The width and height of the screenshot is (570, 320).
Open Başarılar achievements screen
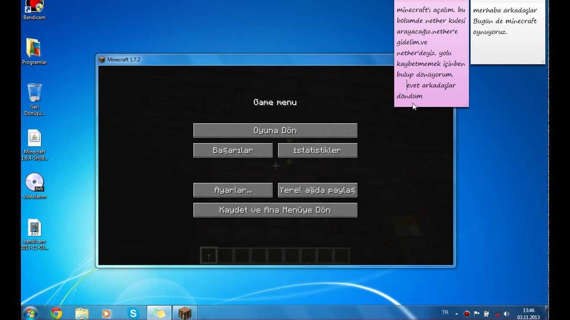[233, 150]
